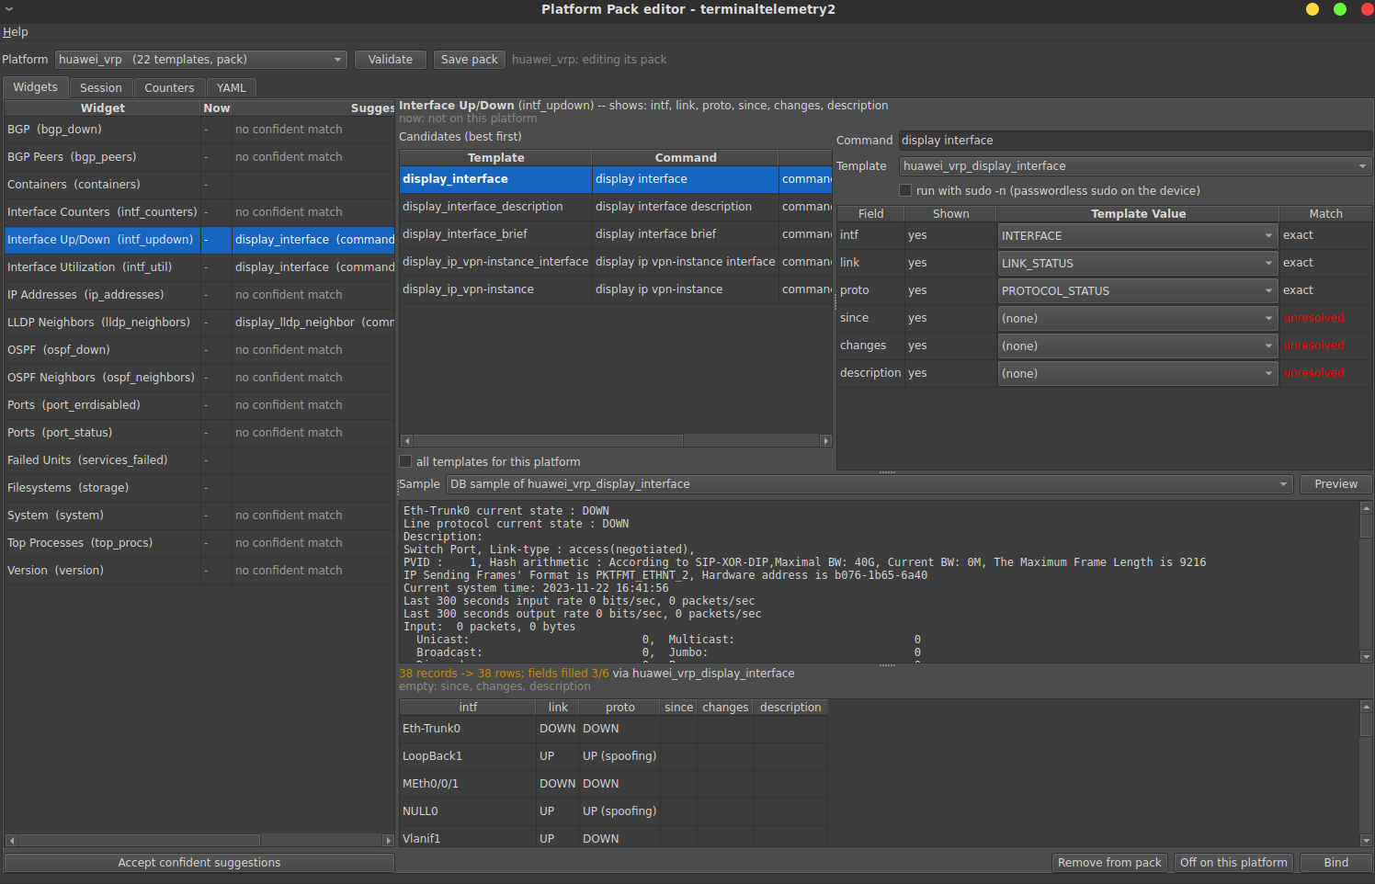The image size is (1375, 884).
Task: Click candidates list scroll-right arrow
Action: pos(825,441)
